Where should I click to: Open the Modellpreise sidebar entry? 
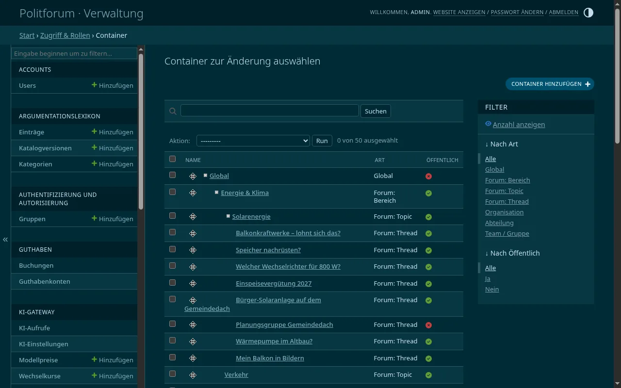38,360
